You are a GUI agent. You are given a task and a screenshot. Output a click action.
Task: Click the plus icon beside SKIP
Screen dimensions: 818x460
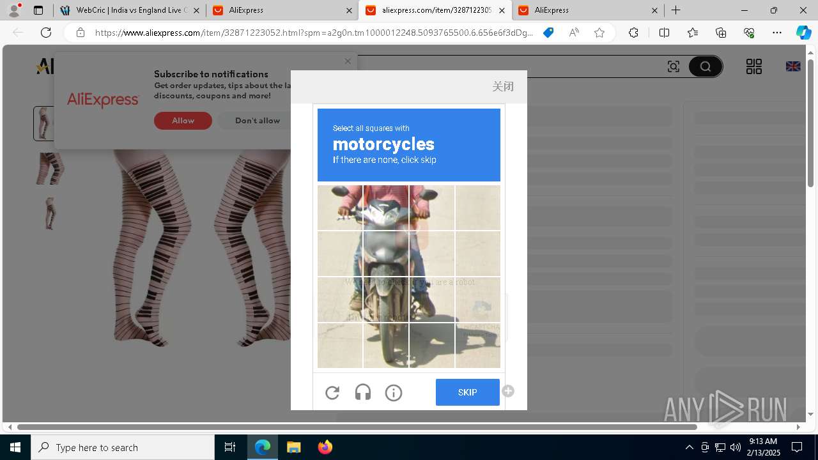tap(508, 391)
